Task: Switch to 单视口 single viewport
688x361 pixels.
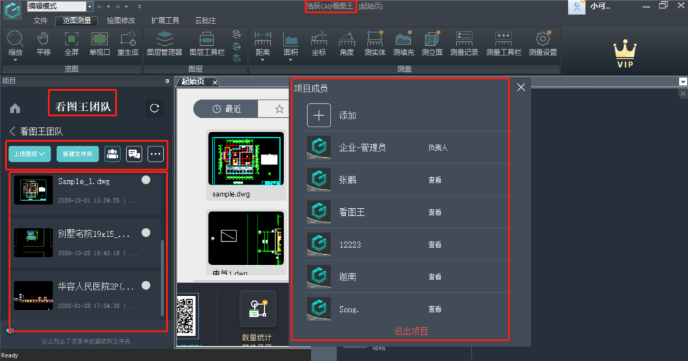Action: (x=99, y=43)
